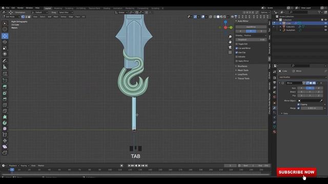328x184 pixels.
Task: Select the Annotate tool
Action: click(x=5, y=61)
